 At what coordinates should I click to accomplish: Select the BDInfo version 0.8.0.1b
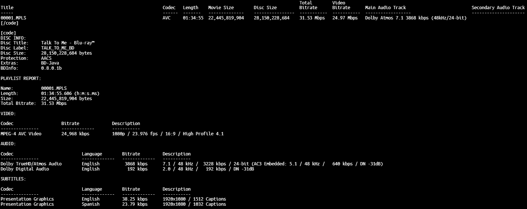[x=51, y=68]
